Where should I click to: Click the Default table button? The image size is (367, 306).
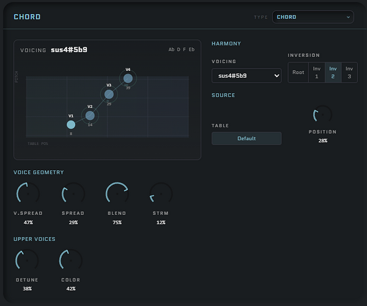tap(247, 138)
